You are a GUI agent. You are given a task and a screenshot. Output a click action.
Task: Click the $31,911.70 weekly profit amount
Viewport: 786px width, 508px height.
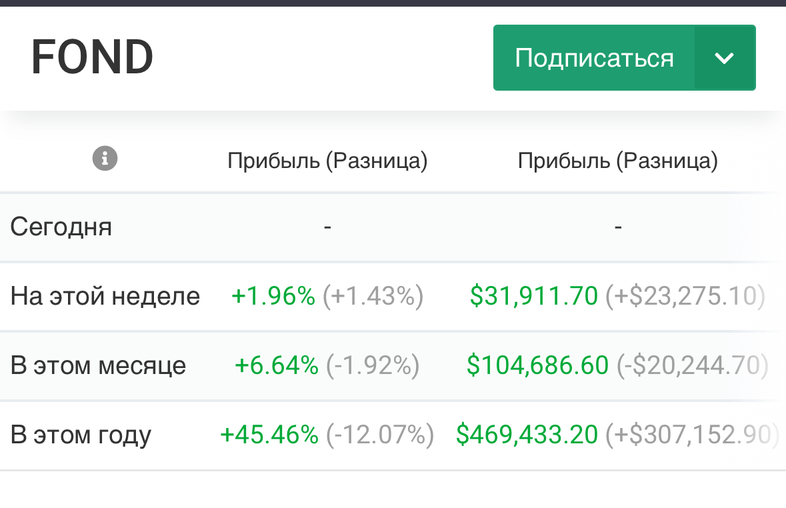[x=534, y=296]
